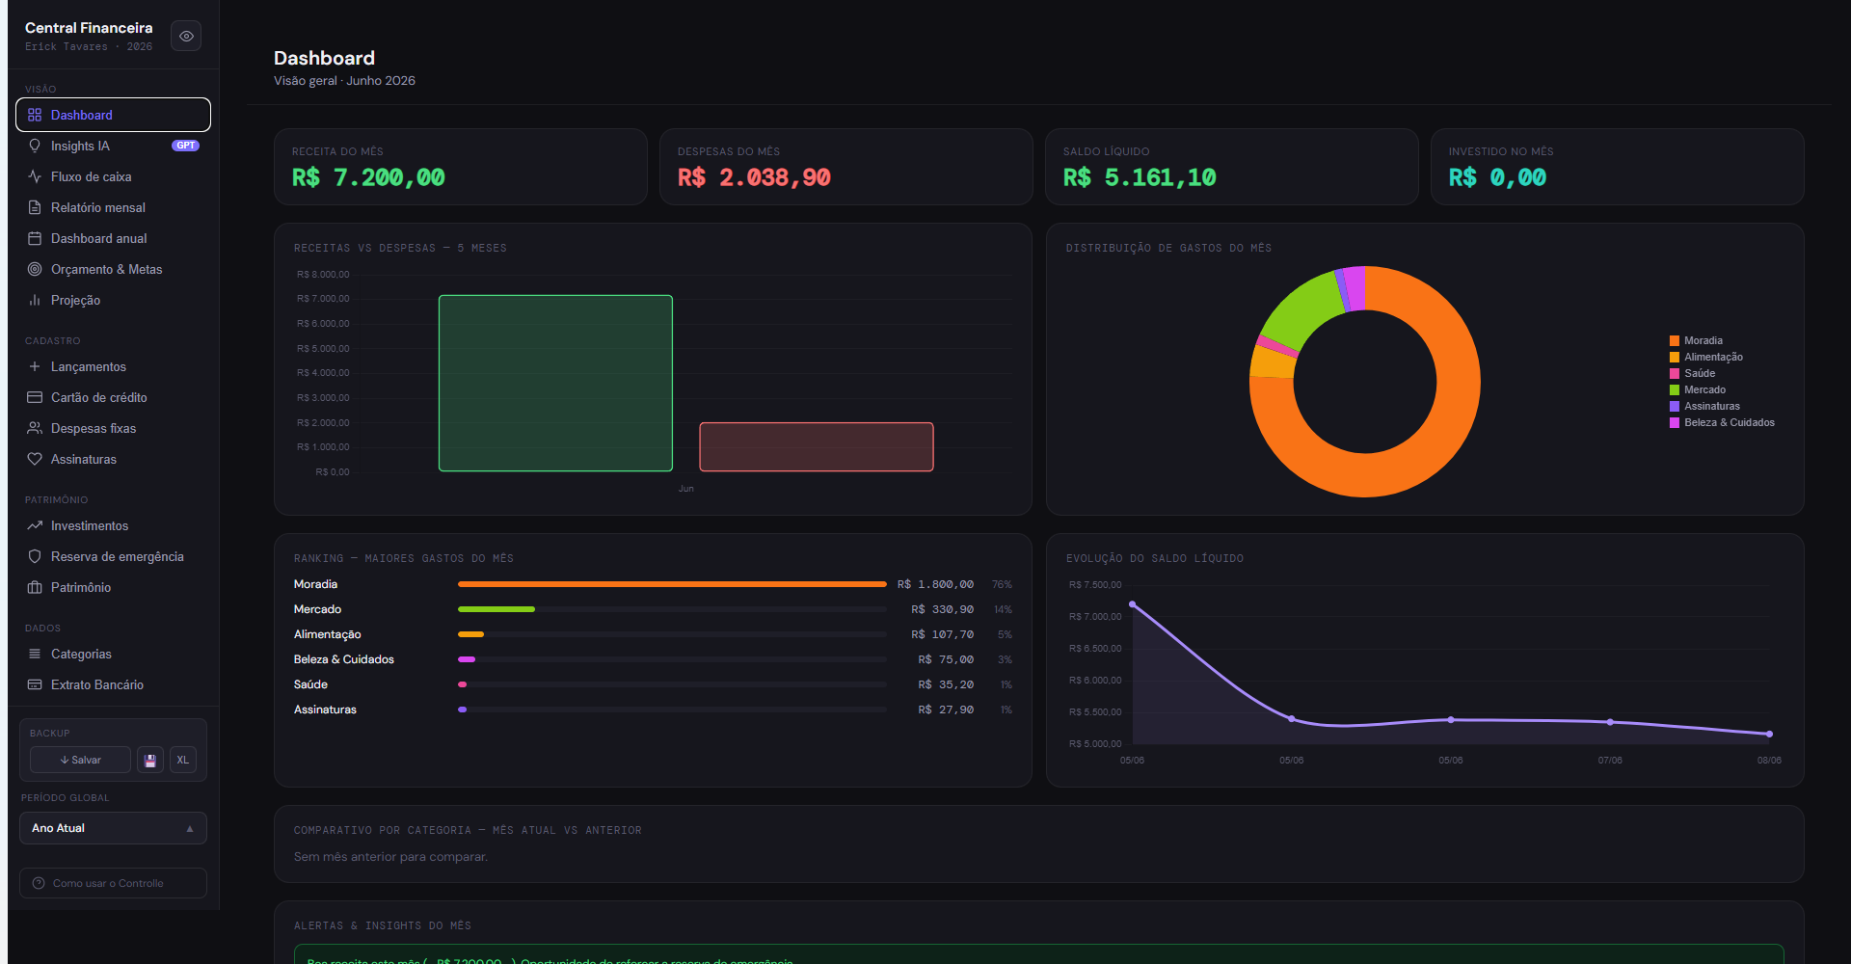Click the Patrimônio briefcase icon
This screenshot has height=964, width=1851.
click(x=35, y=587)
